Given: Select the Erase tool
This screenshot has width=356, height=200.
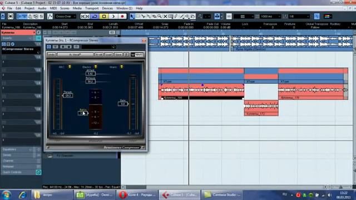Looking at the screenshot, I should pos(154,16).
